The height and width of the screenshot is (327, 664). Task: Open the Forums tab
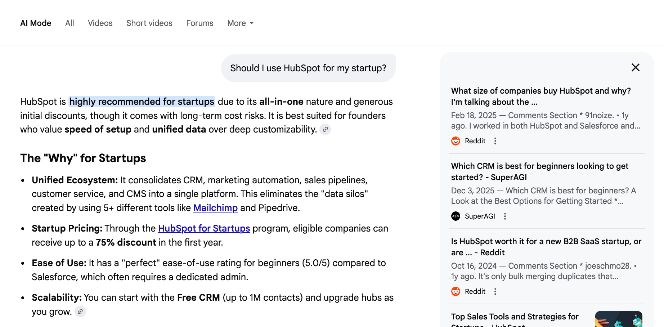coord(200,23)
